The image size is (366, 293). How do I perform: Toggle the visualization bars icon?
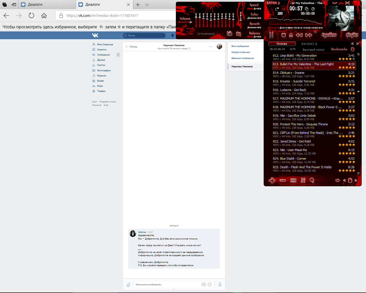coord(283,9)
